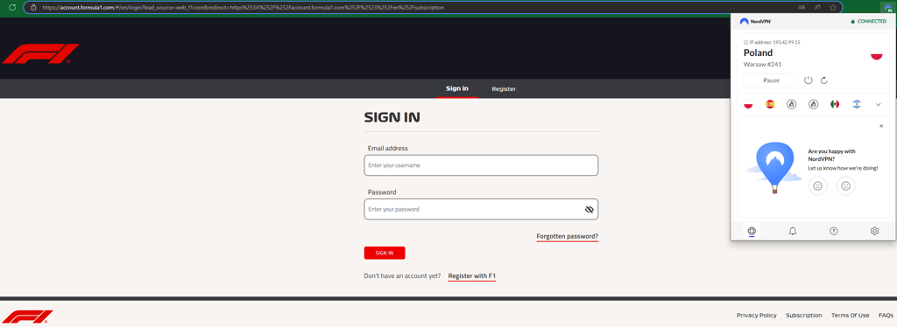
Task: Select the Poland flag quick connect
Action: [748, 104]
